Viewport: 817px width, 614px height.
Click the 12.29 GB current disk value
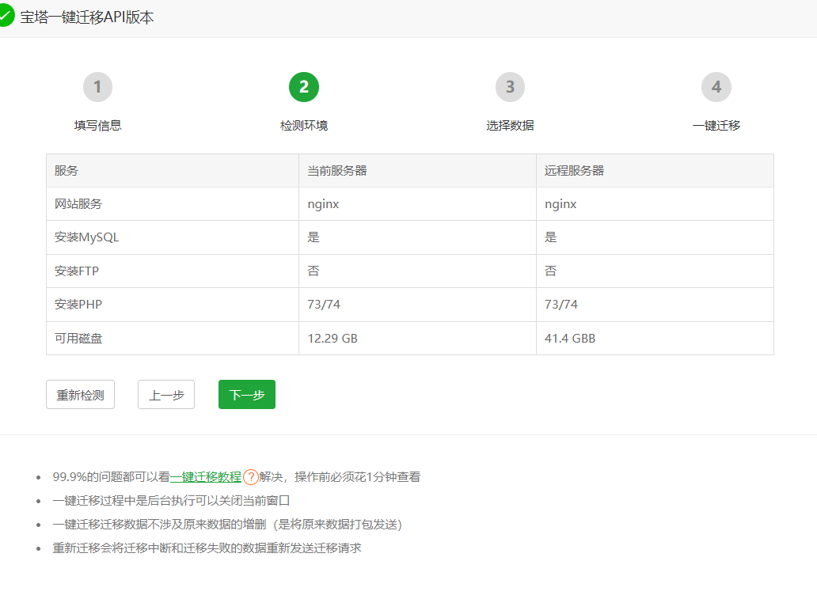pos(332,339)
